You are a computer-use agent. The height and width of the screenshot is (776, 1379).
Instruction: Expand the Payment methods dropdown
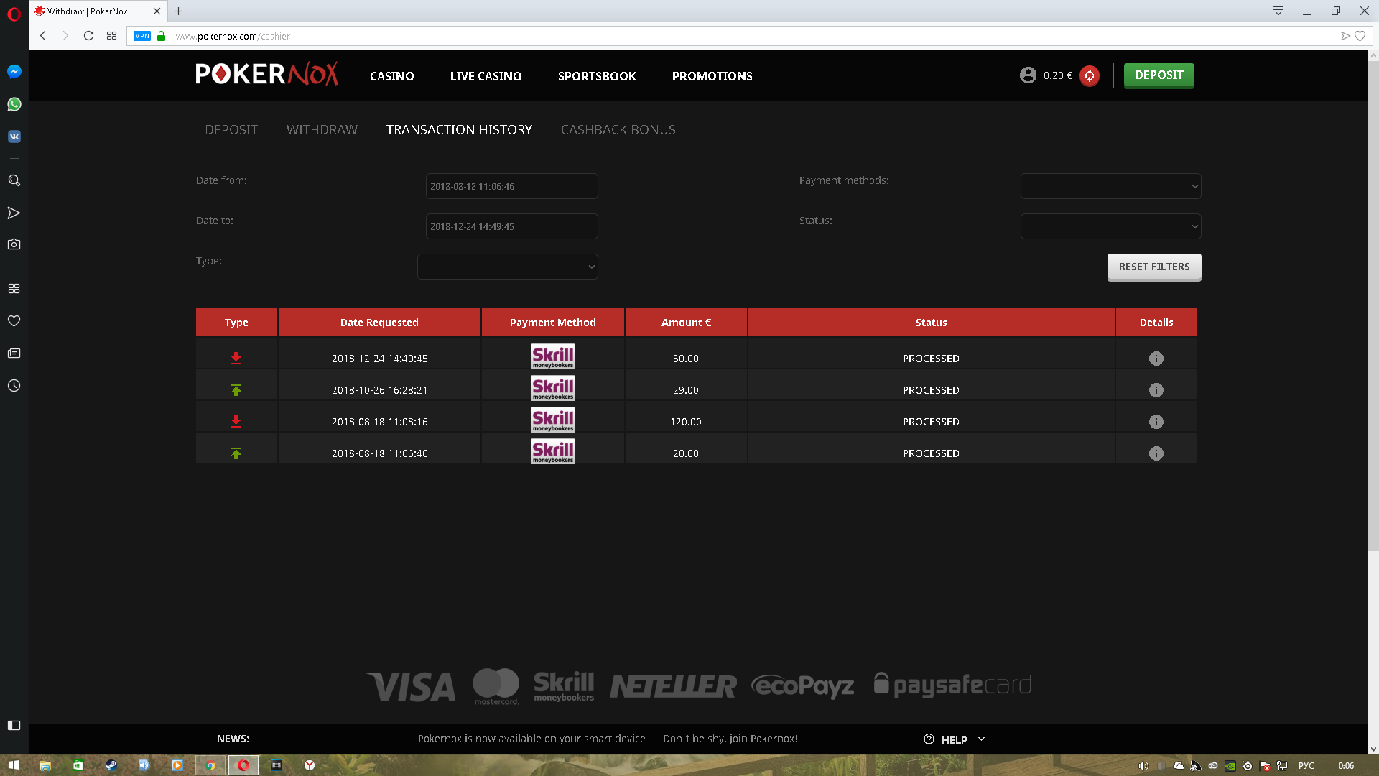click(x=1110, y=186)
